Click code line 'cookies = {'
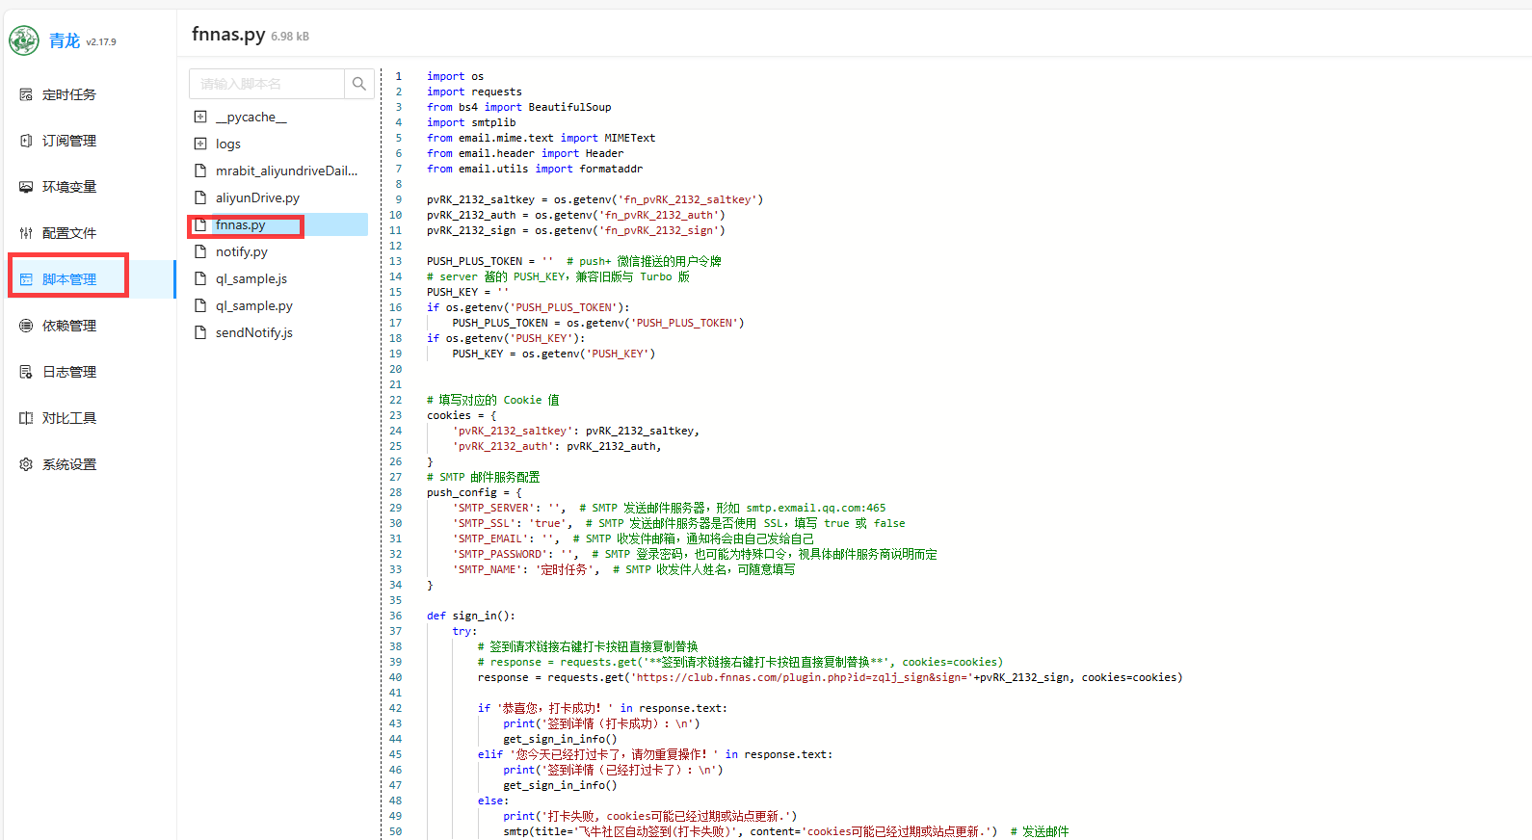Viewport: 1532px width, 840px height. (x=462, y=415)
